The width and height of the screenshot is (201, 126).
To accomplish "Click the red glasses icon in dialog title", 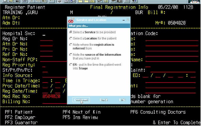I will coord(71,20).
